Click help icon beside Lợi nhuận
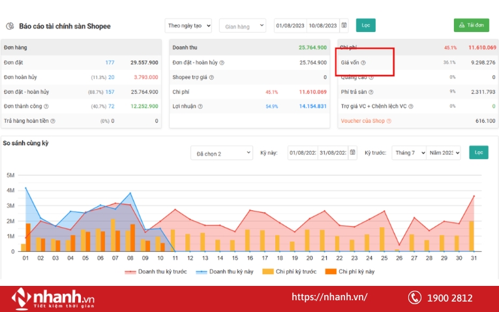The image size is (499, 312). (x=200, y=106)
